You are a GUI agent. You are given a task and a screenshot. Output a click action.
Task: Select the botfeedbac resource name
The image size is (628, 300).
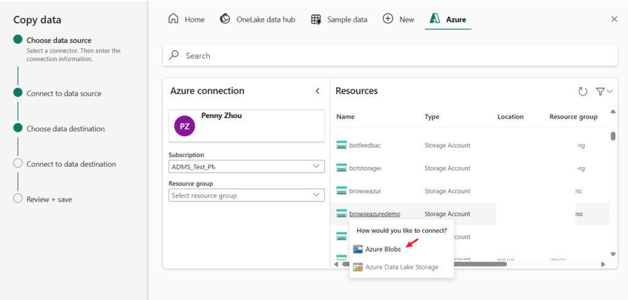point(365,146)
